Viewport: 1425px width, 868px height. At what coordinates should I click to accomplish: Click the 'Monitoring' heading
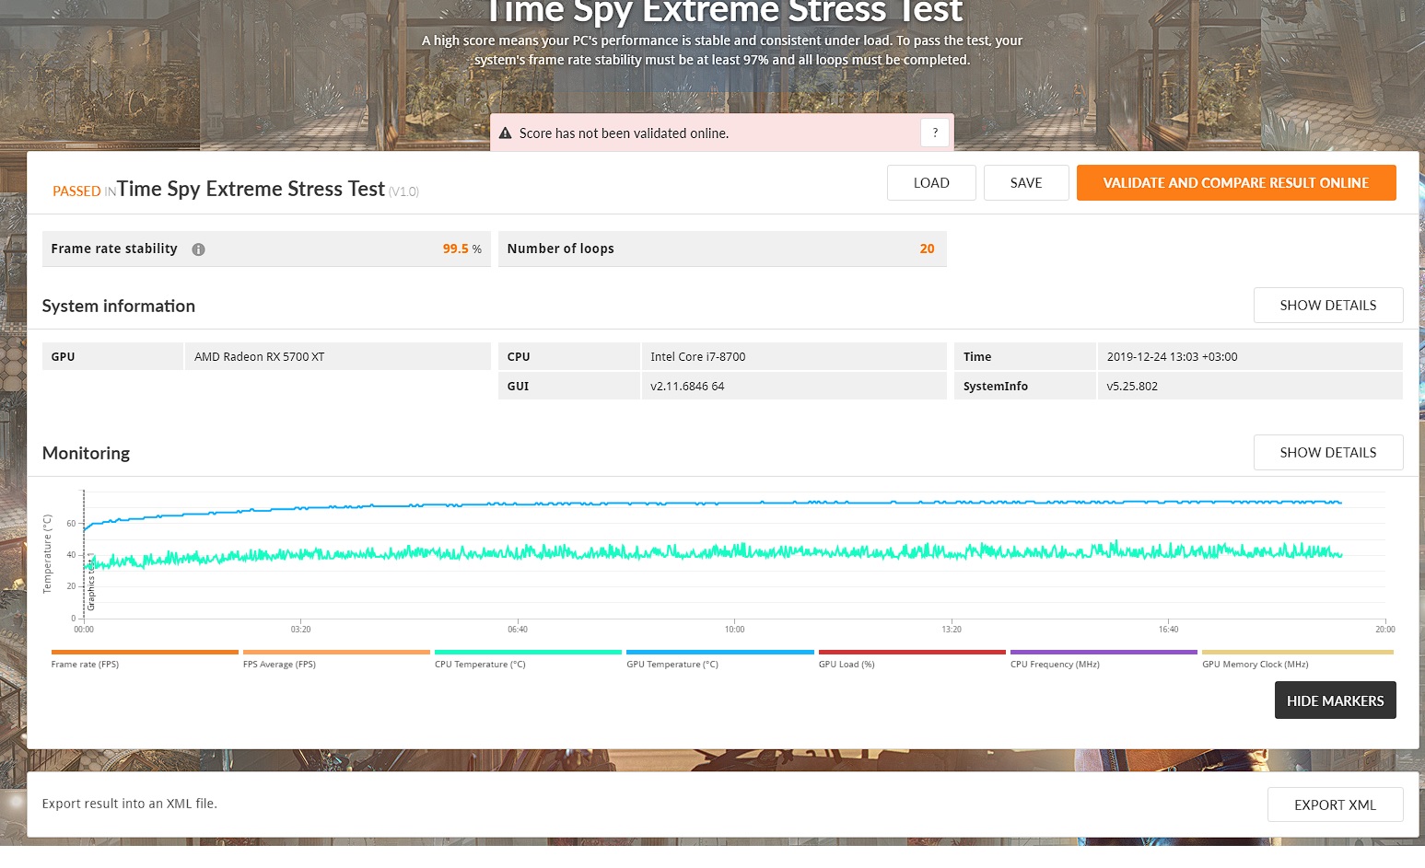tap(86, 453)
